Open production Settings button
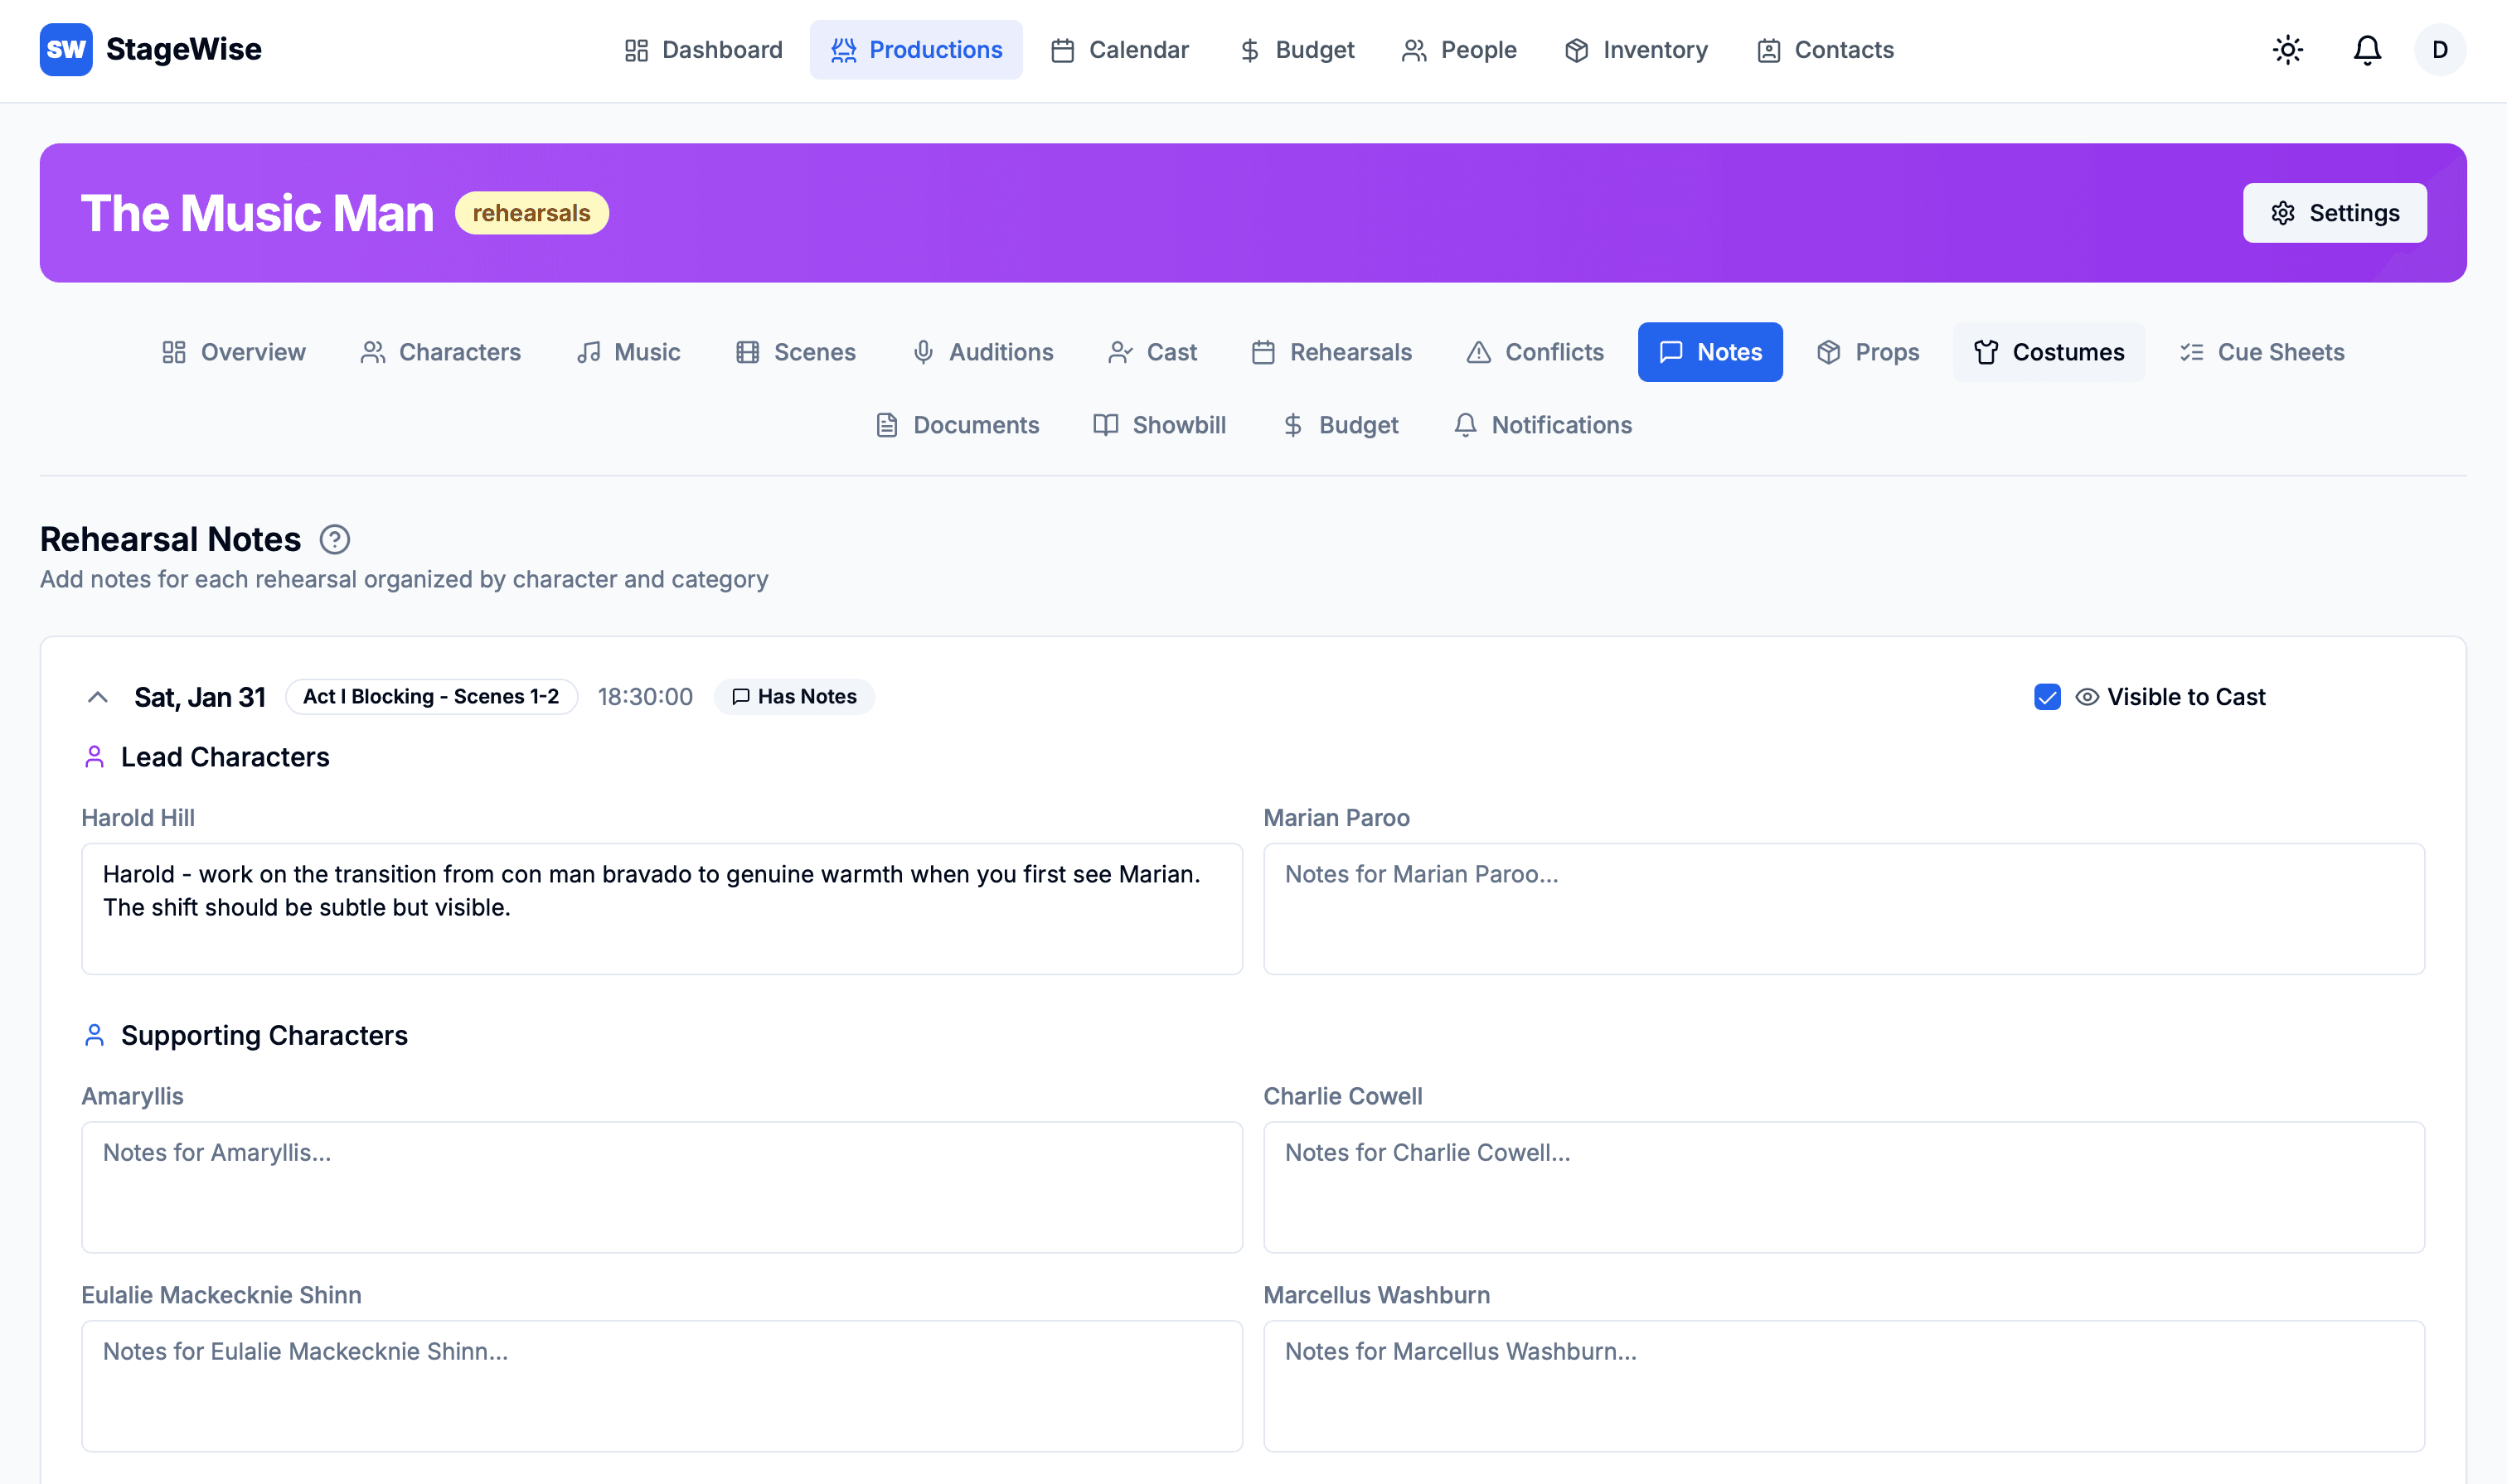The height and width of the screenshot is (1484, 2507). click(x=2333, y=213)
